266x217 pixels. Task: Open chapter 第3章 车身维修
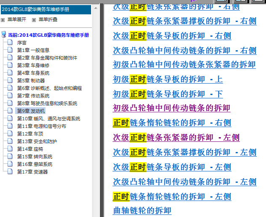tap(33, 65)
